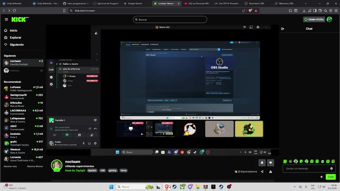This screenshot has width=340, height=191.
Task: Focus the Kick Buscar search field
Action: pyautogui.click(x=170, y=19)
